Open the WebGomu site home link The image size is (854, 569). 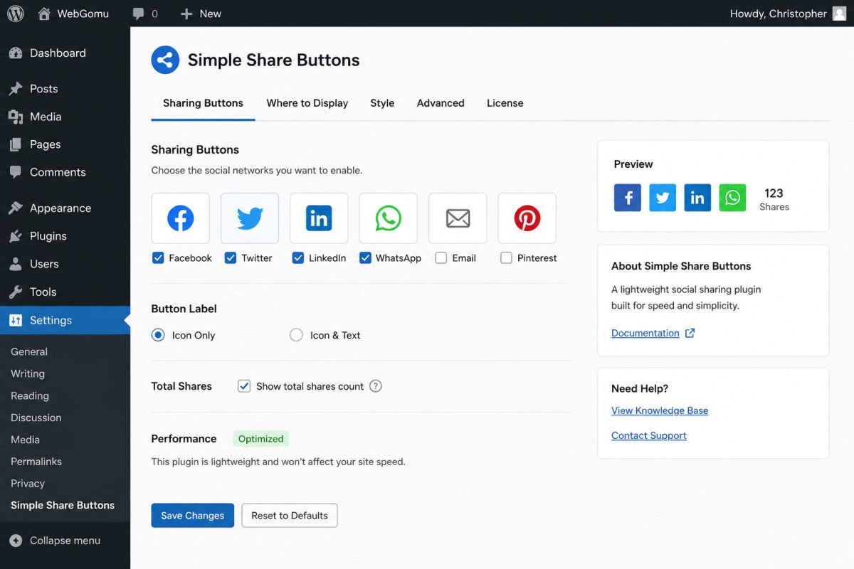pyautogui.click(x=73, y=14)
